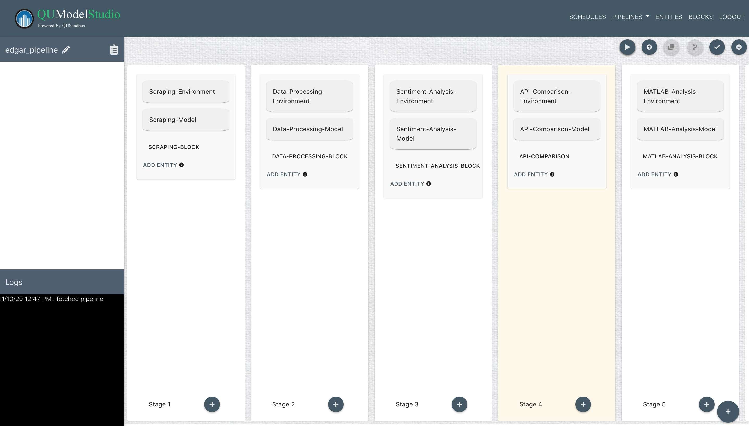This screenshot has height=426, width=749.
Task: Click the greyed-out branch/fork icon
Action: tap(695, 47)
